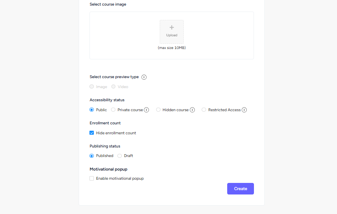This screenshot has height=214, width=337.
Task: Set publishing status to Draft radio button
Action: (x=120, y=156)
